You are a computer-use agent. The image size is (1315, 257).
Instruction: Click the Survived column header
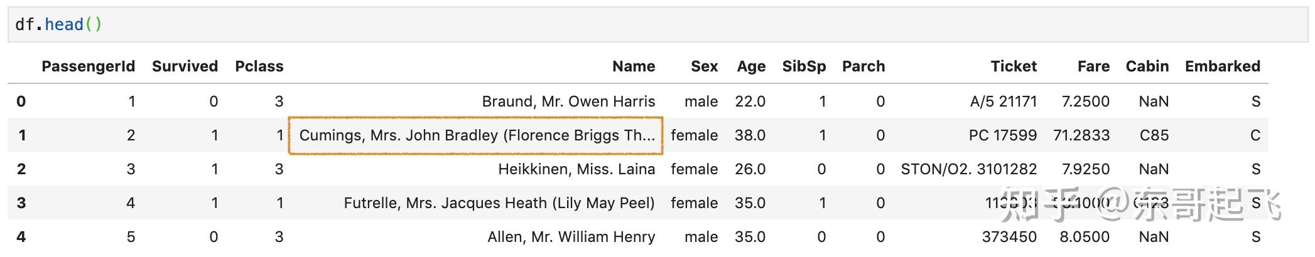pyautogui.click(x=185, y=66)
